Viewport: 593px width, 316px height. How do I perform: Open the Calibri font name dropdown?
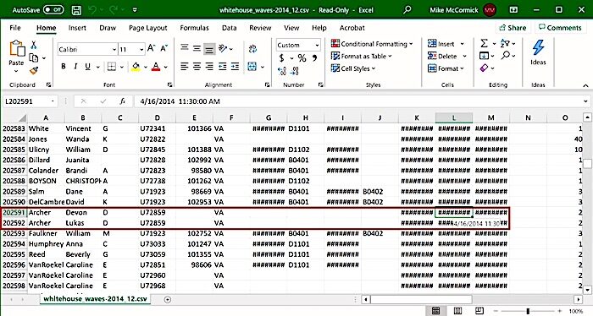114,49
